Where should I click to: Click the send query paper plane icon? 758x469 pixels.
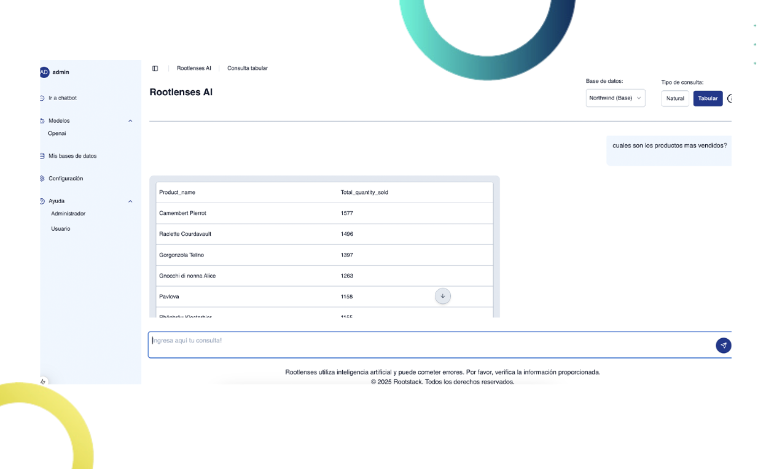(723, 345)
